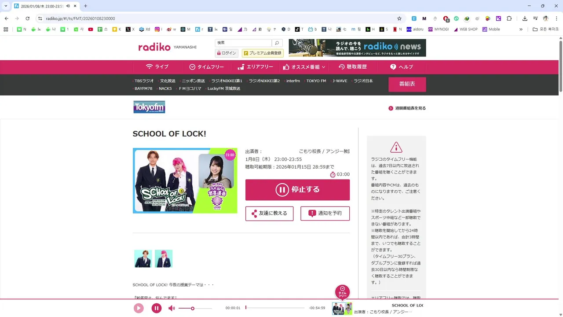
Task: Click 通知を予約 notification button
Action: click(325, 214)
